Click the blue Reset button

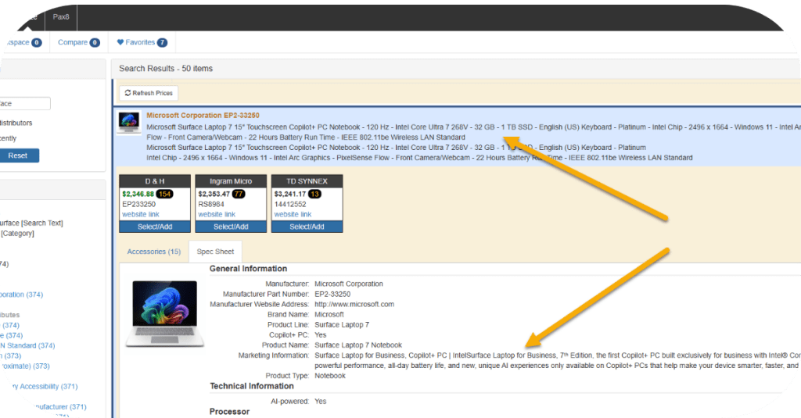19,155
